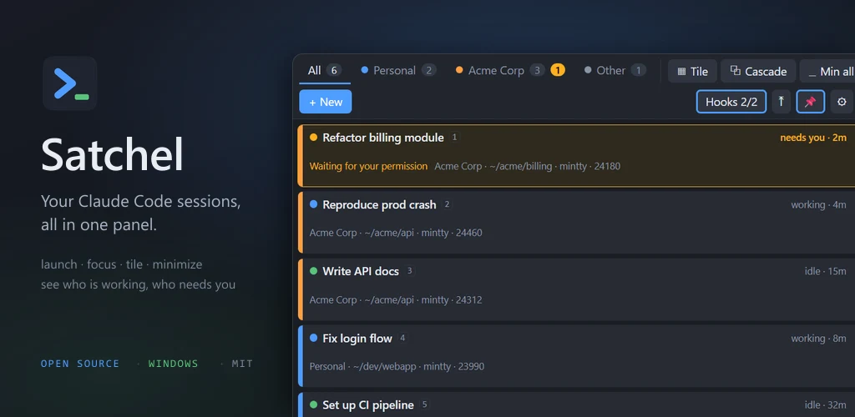Click the idle · 15m status
This screenshot has height=417, width=855.
[x=826, y=271]
